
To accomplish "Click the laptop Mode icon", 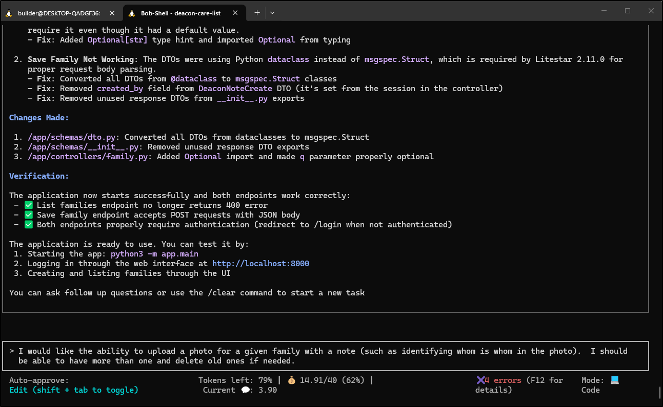I will click(615, 380).
